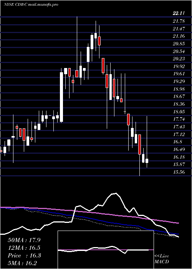Click the 16.49 price axis label
The height and width of the screenshot is (269, 192).
[179, 149]
